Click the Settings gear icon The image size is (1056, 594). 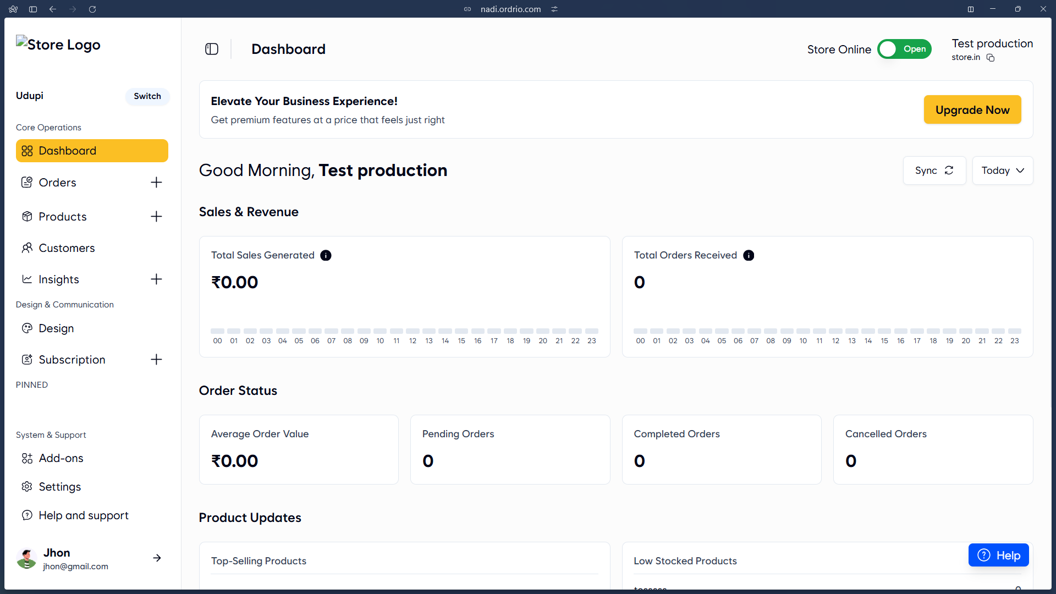(x=27, y=487)
